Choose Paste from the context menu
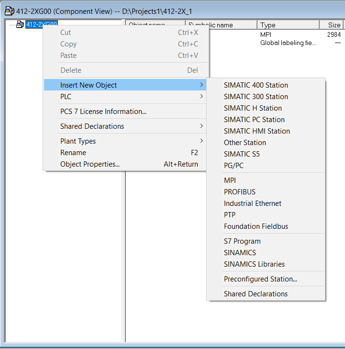This screenshot has width=345, height=349. [125, 56]
